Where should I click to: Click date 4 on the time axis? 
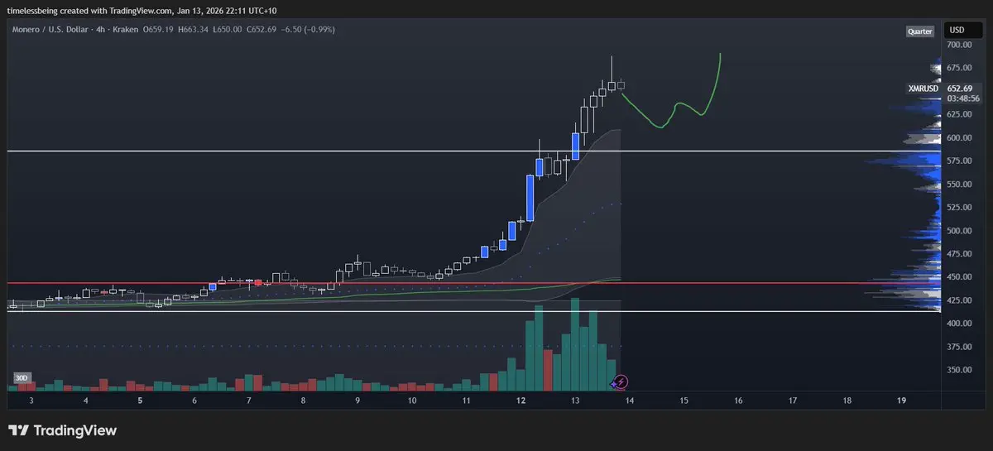click(86, 400)
